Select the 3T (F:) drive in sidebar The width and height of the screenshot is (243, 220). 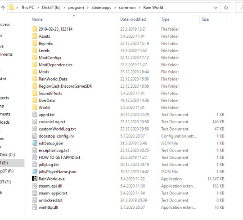tap(5, 182)
